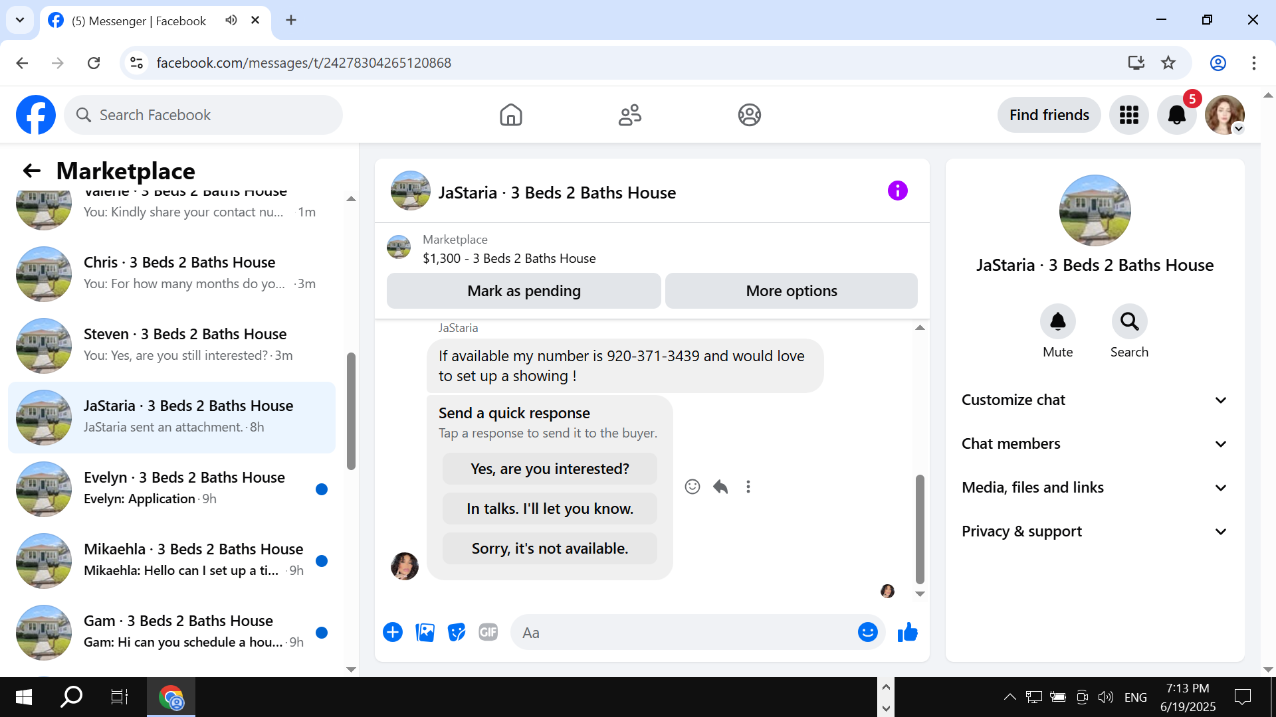Viewport: 1276px width, 717px height.
Task: Open Mikaehla 3 Beds 2 Baths conversation
Action: point(172,560)
